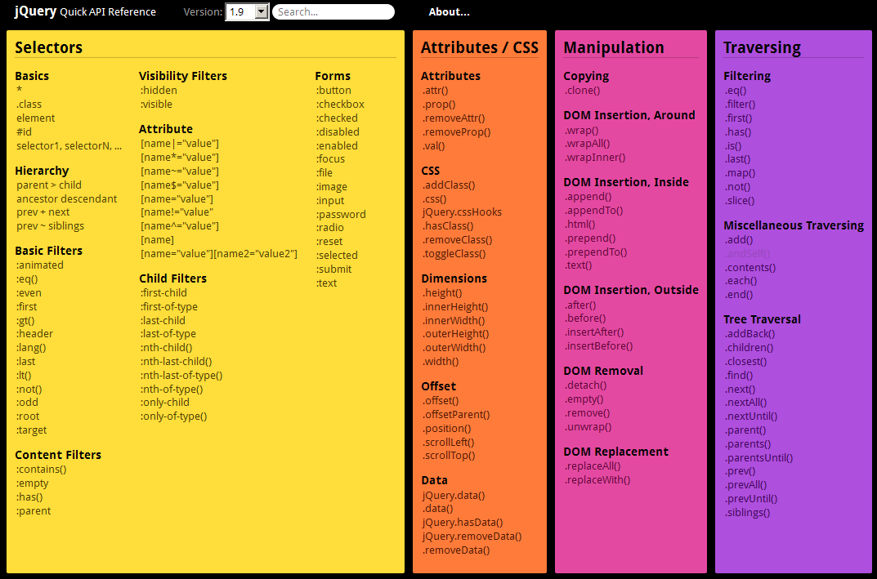Click the .filter() method
877x579 pixels.
(740, 104)
